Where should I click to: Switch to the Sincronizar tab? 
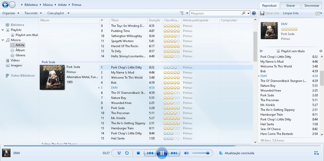pyautogui.click(x=312, y=5)
